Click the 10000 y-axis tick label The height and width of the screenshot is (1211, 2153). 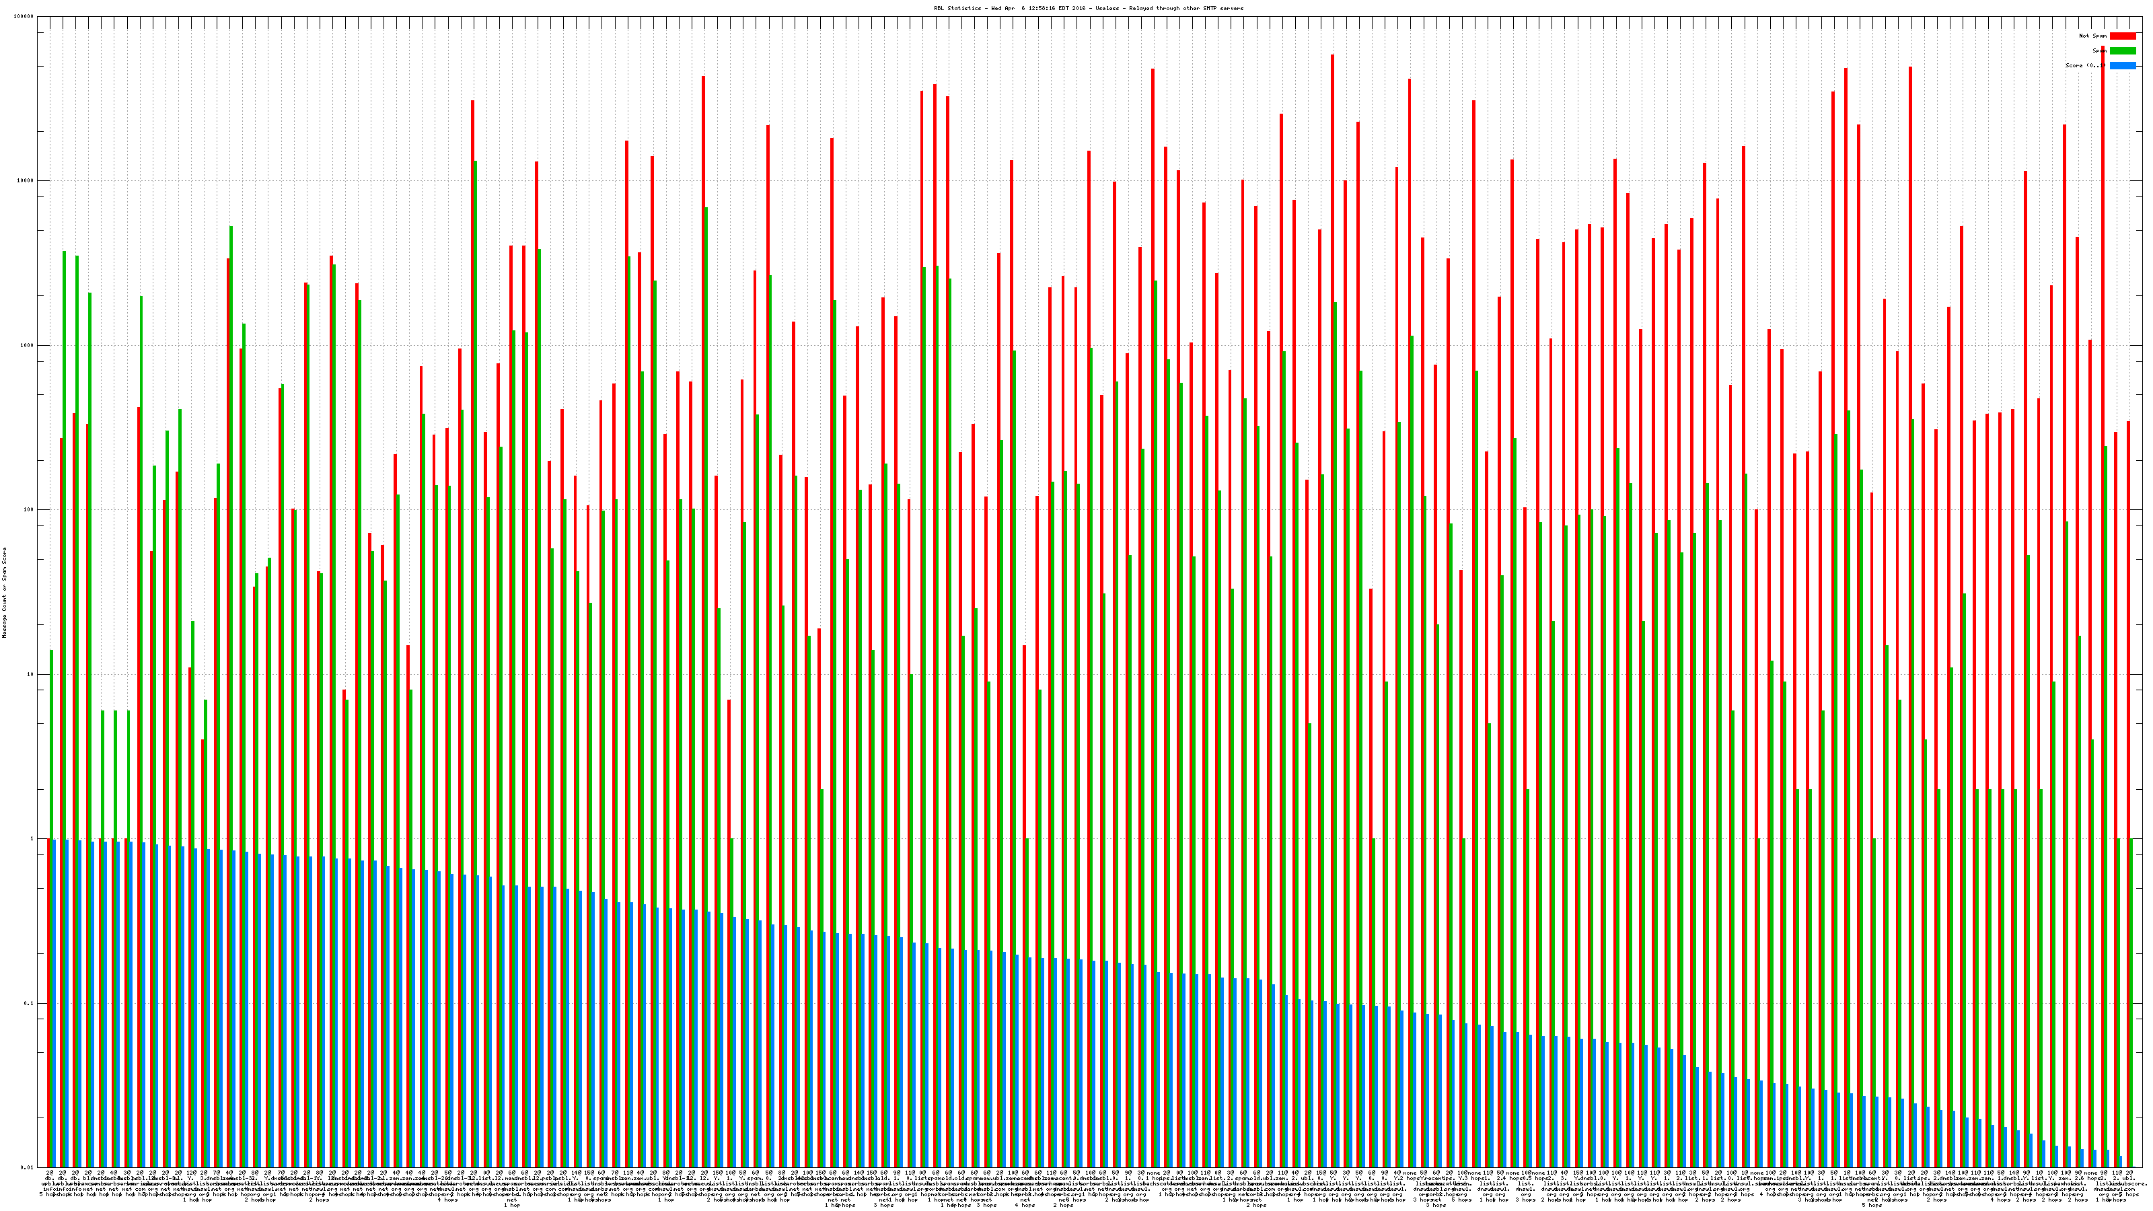(26, 182)
